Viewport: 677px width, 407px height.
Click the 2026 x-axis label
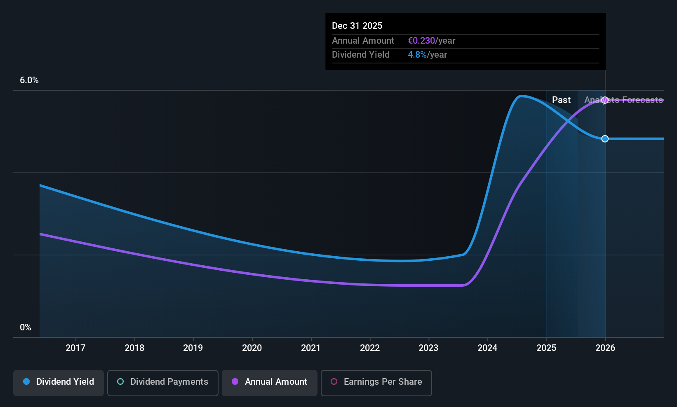pyautogui.click(x=605, y=348)
